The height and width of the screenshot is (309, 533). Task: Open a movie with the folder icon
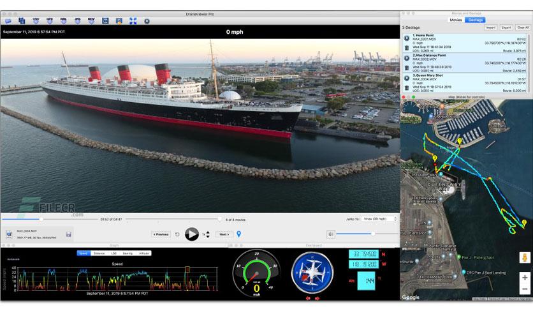coord(8,21)
